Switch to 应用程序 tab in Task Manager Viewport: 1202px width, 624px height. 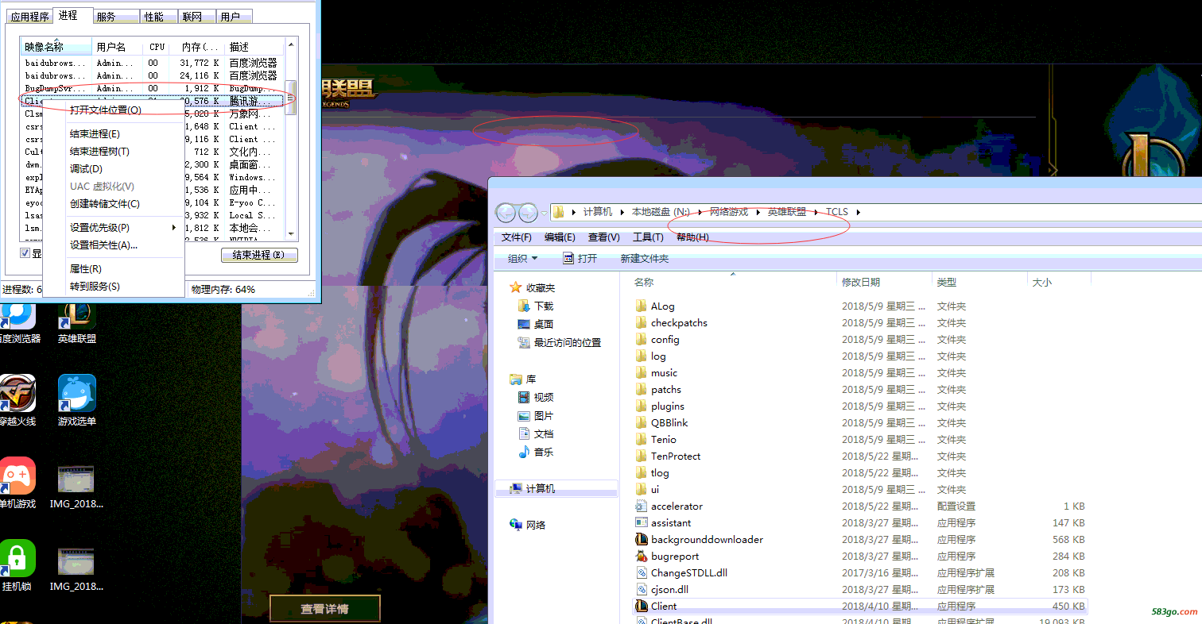tap(29, 17)
